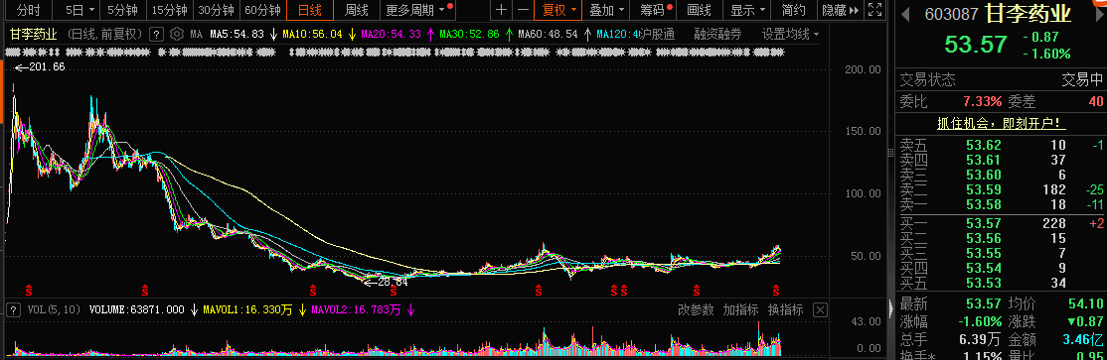Click the 换指标 button
Image resolution: width=1107 pixels, height=360 pixels.
click(x=785, y=309)
